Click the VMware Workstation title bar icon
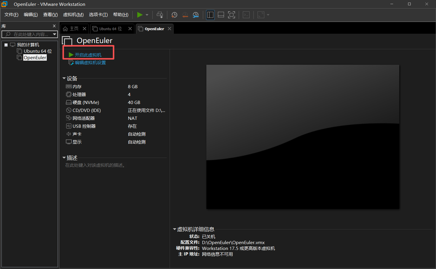Screen dimensions: 436x269 pyautogui.click(x=4, y=4)
